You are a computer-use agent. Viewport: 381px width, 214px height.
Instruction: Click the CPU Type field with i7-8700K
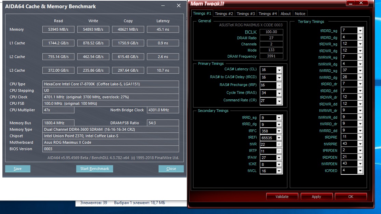pyautogui.click(x=111, y=84)
